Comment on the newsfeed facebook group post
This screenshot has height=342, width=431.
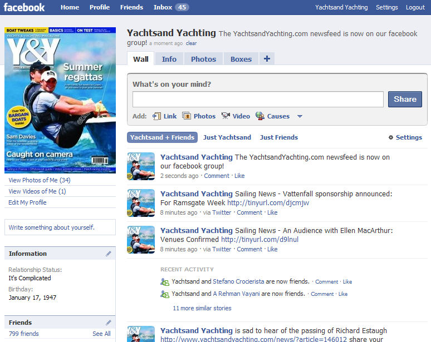point(216,176)
